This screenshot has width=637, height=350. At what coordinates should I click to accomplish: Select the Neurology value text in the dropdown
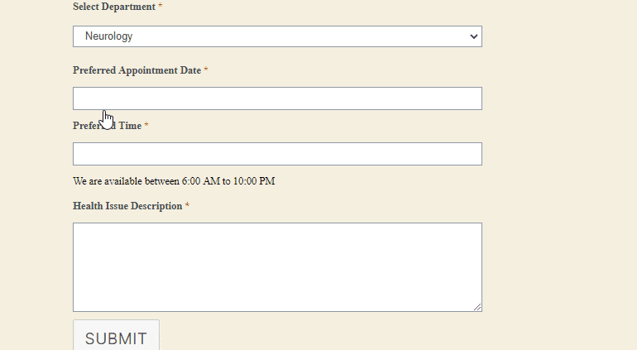pyautogui.click(x=109, y=36)
